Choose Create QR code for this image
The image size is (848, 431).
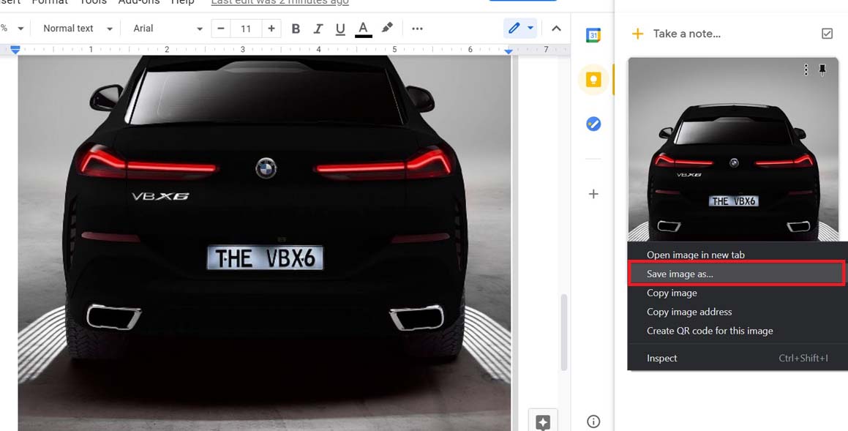[710, 331]
